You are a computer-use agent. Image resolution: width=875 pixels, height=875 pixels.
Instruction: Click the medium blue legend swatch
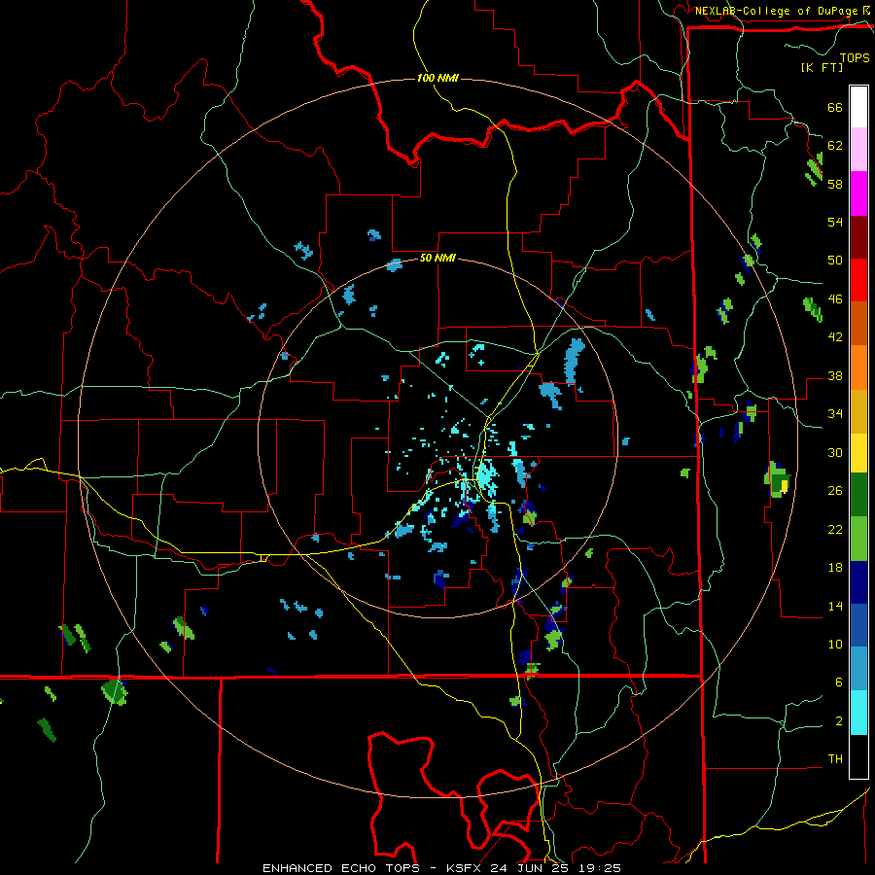(x=858, y=626)
